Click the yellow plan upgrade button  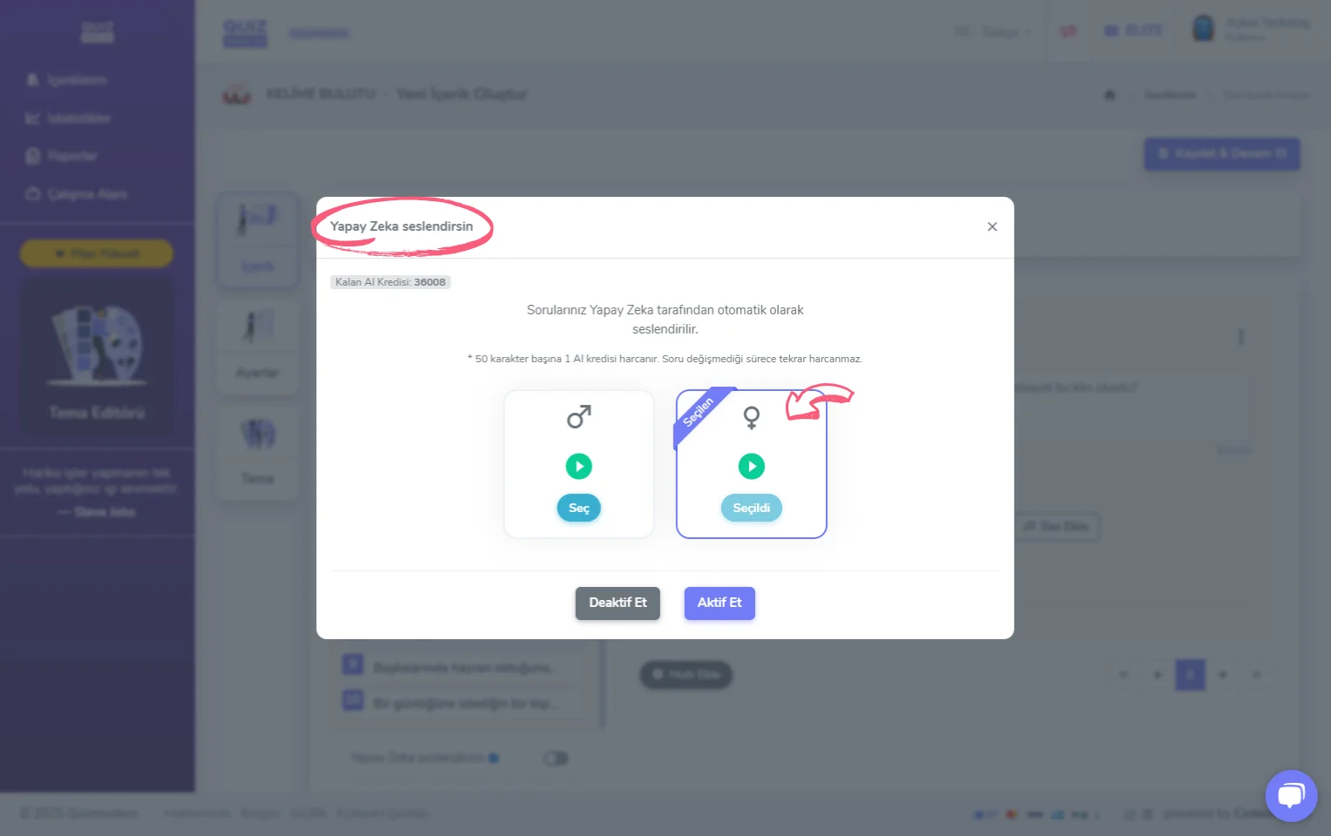[97, 253]
